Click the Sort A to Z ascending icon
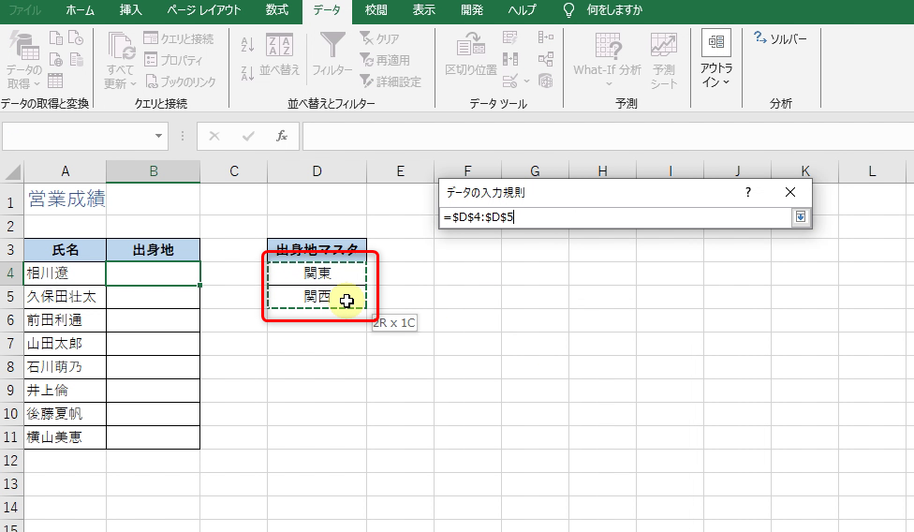 tap(248, 43)
